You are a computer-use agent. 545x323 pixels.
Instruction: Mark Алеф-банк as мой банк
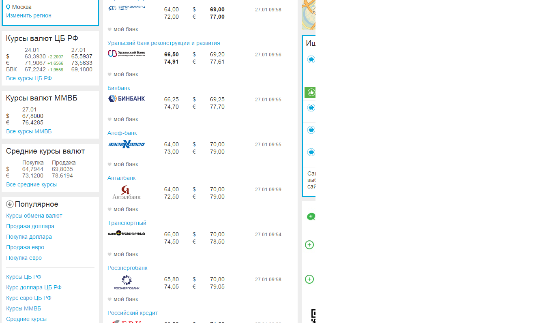pos(109,165)
